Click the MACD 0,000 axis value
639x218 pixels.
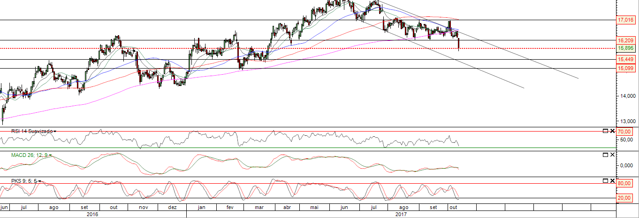coord(626,165)
